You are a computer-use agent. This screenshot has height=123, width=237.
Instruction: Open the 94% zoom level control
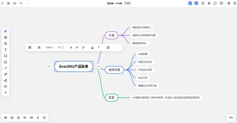click(231, 117)
